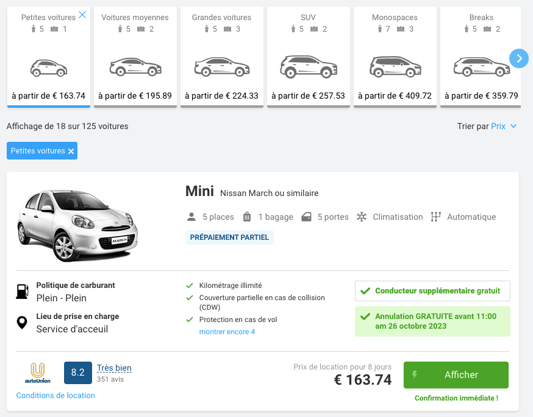Open the Très bien reviews link
533x417 pixels.
pos(114,368)
